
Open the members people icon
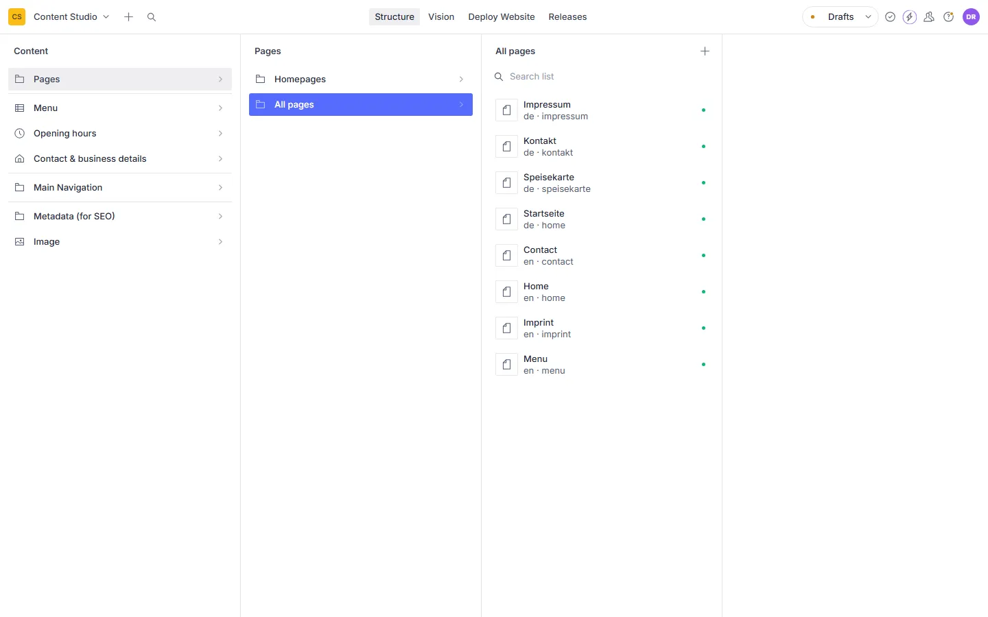click(x=929, y=16)
